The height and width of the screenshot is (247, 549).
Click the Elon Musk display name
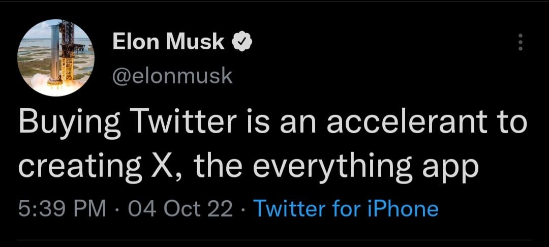click(x=168, y=43)
